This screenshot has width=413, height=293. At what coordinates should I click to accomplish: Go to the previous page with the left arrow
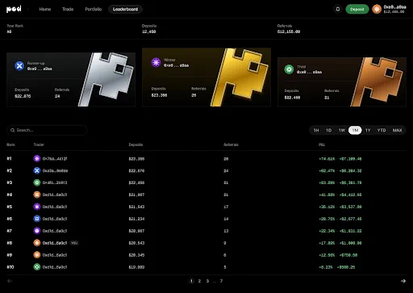10,281
